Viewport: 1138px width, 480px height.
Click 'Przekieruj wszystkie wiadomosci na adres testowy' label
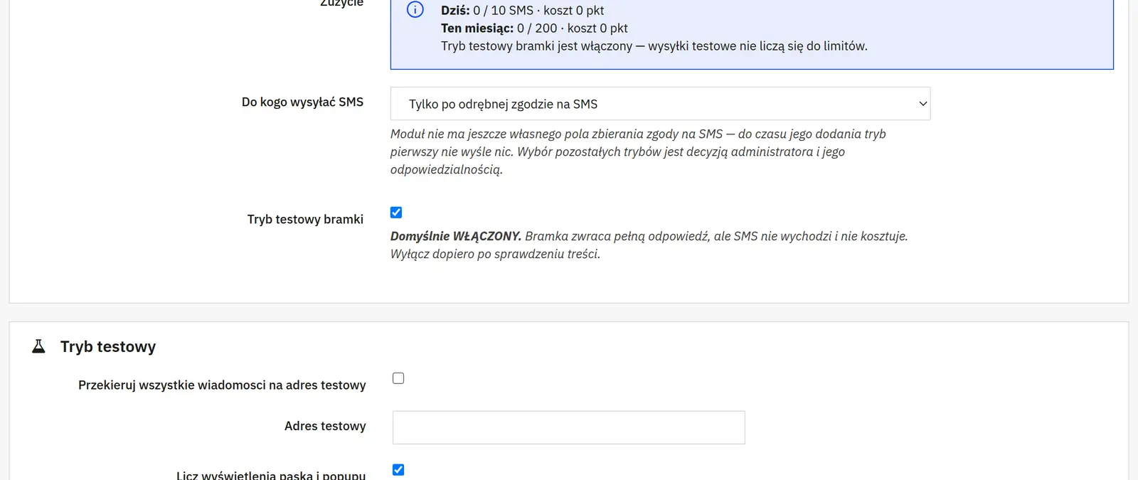(x=222, y=385)
